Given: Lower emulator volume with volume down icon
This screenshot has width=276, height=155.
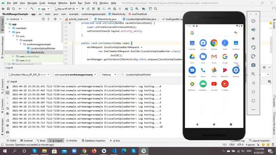Looking at the screenshot, I should point(253,38).
